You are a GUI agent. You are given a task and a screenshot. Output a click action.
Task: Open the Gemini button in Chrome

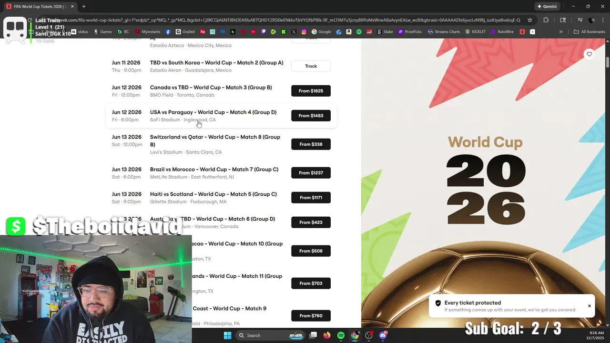pyautogui.click(x=547, y=7)
